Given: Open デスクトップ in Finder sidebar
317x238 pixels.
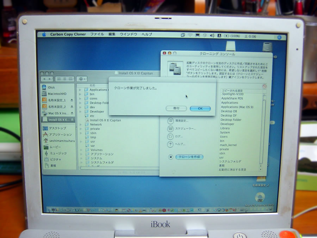Looking at the screenshot, I should pyautogui.click(x=58, y=128).
